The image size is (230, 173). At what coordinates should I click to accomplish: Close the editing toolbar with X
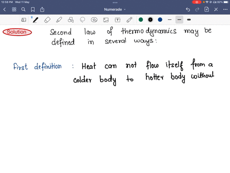tap(216, 10)
